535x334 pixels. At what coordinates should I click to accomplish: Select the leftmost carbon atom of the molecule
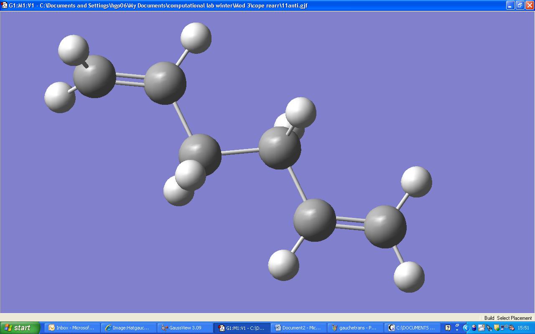click(94, 77)
